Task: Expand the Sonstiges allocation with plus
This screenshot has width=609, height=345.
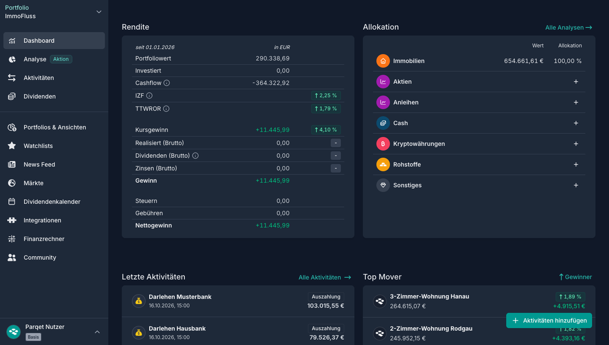Action: [x=576, y=186]
